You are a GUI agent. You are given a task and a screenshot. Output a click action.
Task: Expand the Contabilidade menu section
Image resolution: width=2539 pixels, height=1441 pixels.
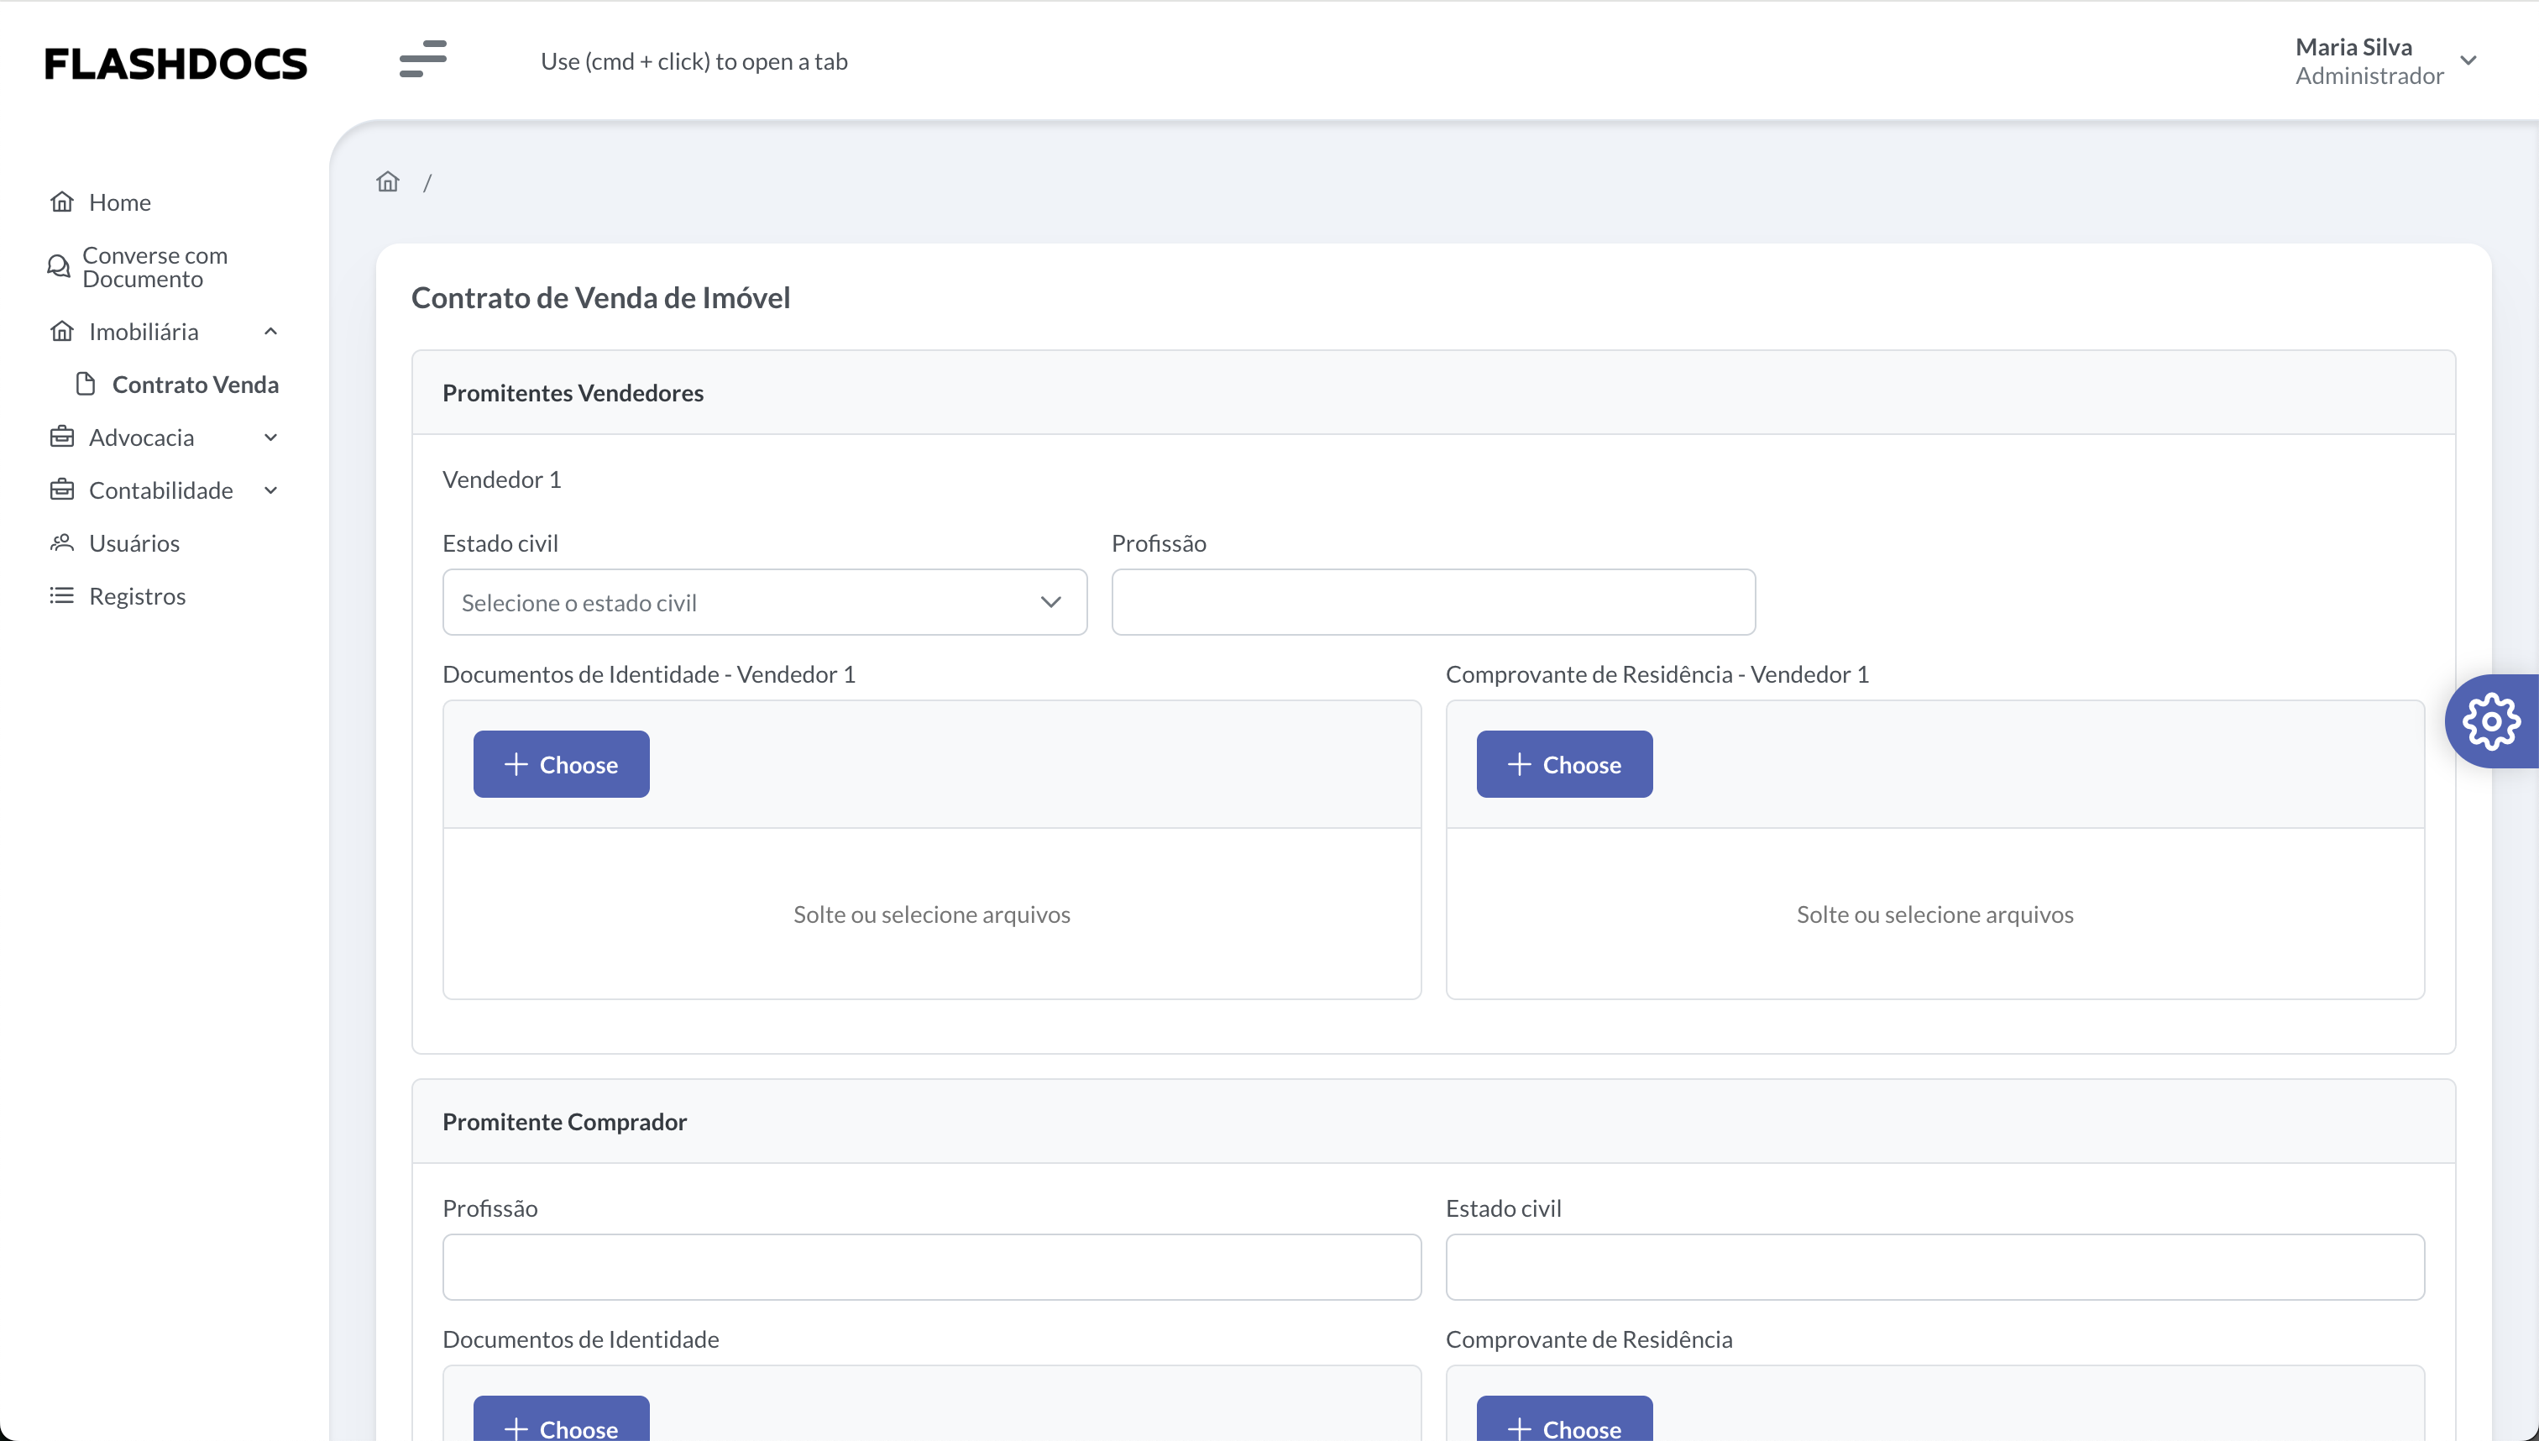(270, 490)
